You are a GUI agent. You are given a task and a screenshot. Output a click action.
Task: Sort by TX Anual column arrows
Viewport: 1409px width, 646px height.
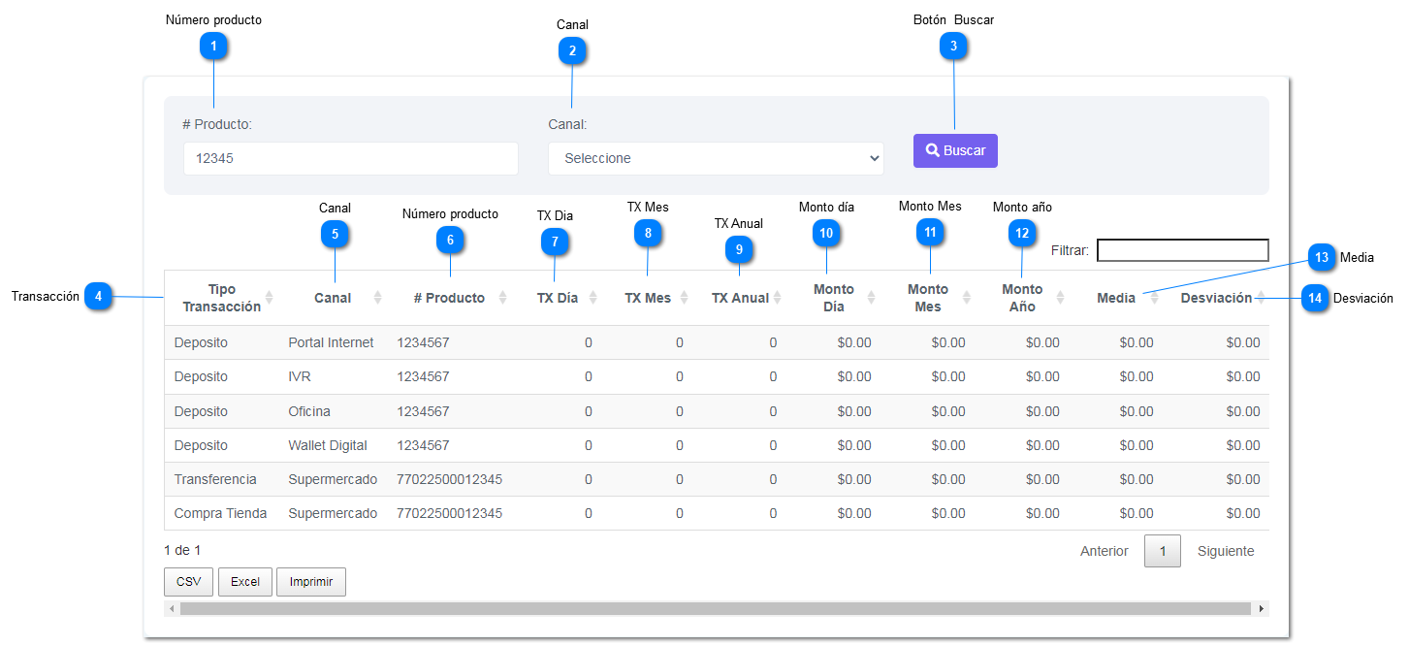(x=777, y=298)
